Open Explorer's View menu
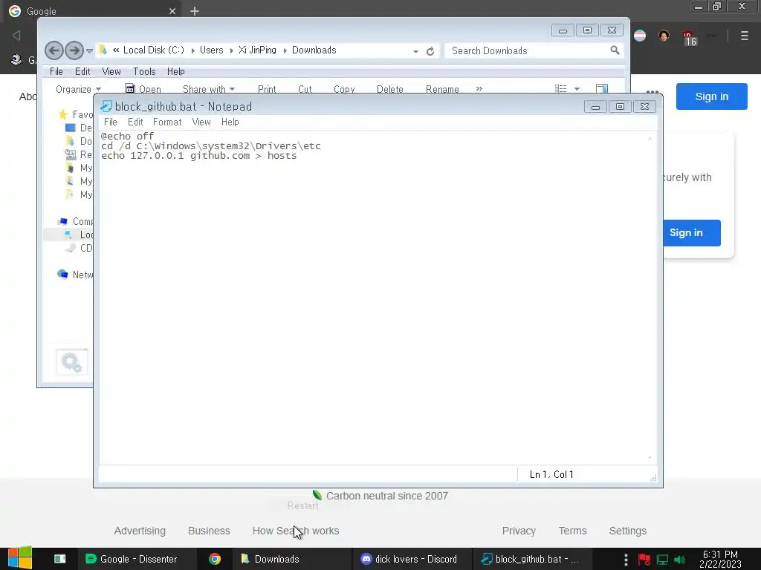The width and height of the screenshot is (761, 570). pos(111,72)
